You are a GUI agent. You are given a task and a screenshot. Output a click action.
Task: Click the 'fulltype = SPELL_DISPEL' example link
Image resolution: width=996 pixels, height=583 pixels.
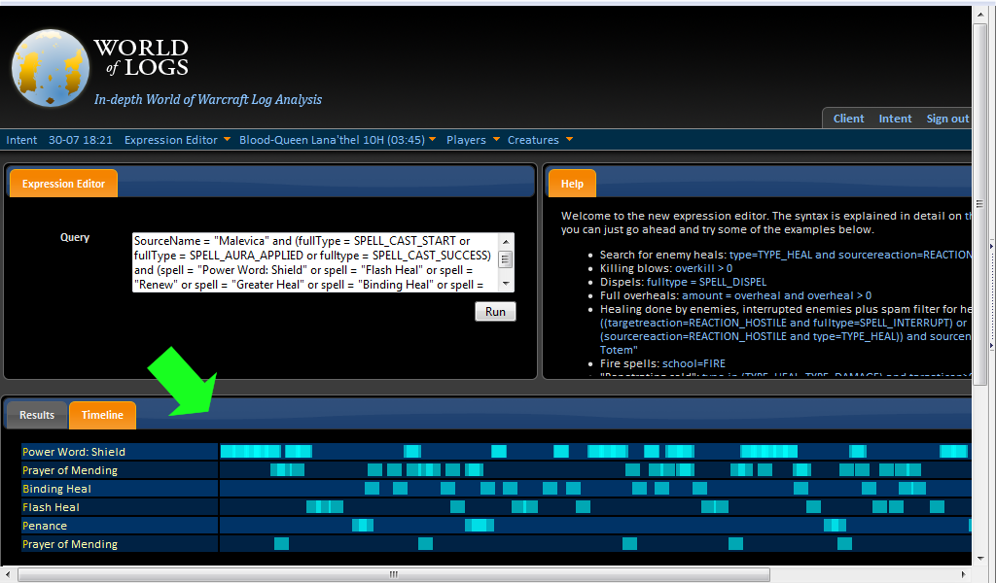pyautogui.click(x=706, y=282)
